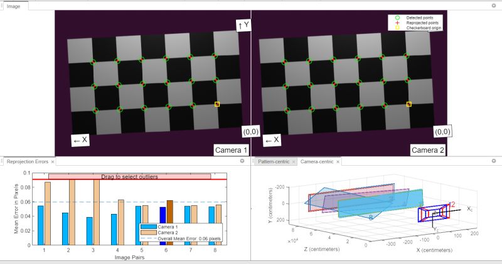The height and width of the screenshot is (264, 502).
Task: Click the Camera 2 legend swatch in chart
Action: (x=148, y=233)
